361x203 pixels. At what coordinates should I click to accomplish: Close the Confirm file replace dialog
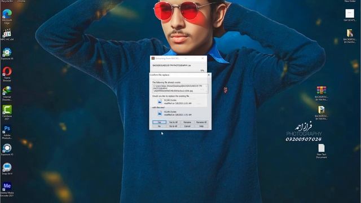(x=209, y=75)
